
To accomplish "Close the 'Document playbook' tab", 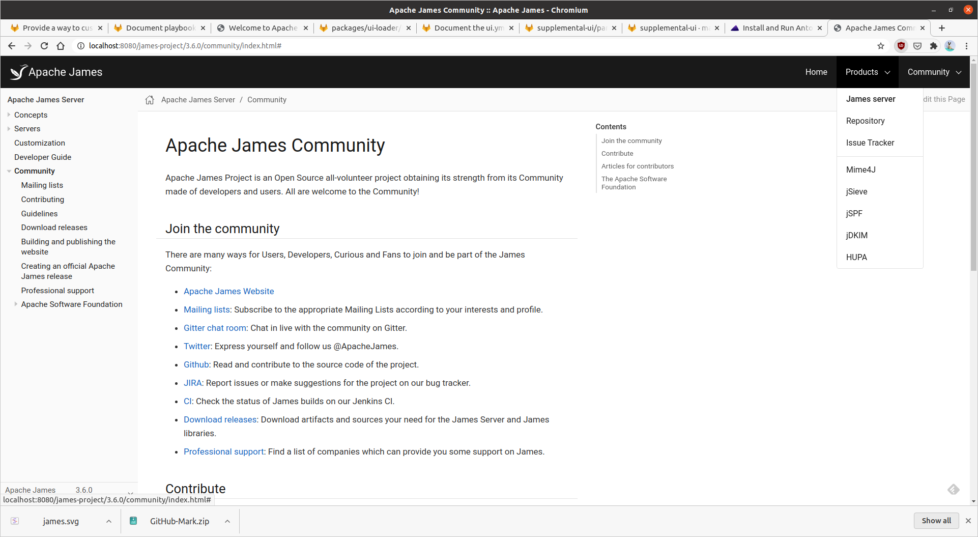I will pyautogui.click(x=203, y=28).
